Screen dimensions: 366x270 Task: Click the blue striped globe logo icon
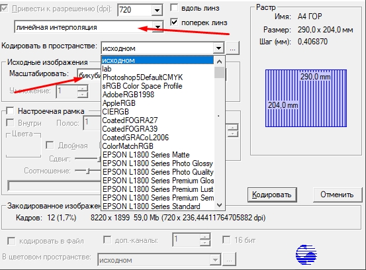[x=306, y=255]
